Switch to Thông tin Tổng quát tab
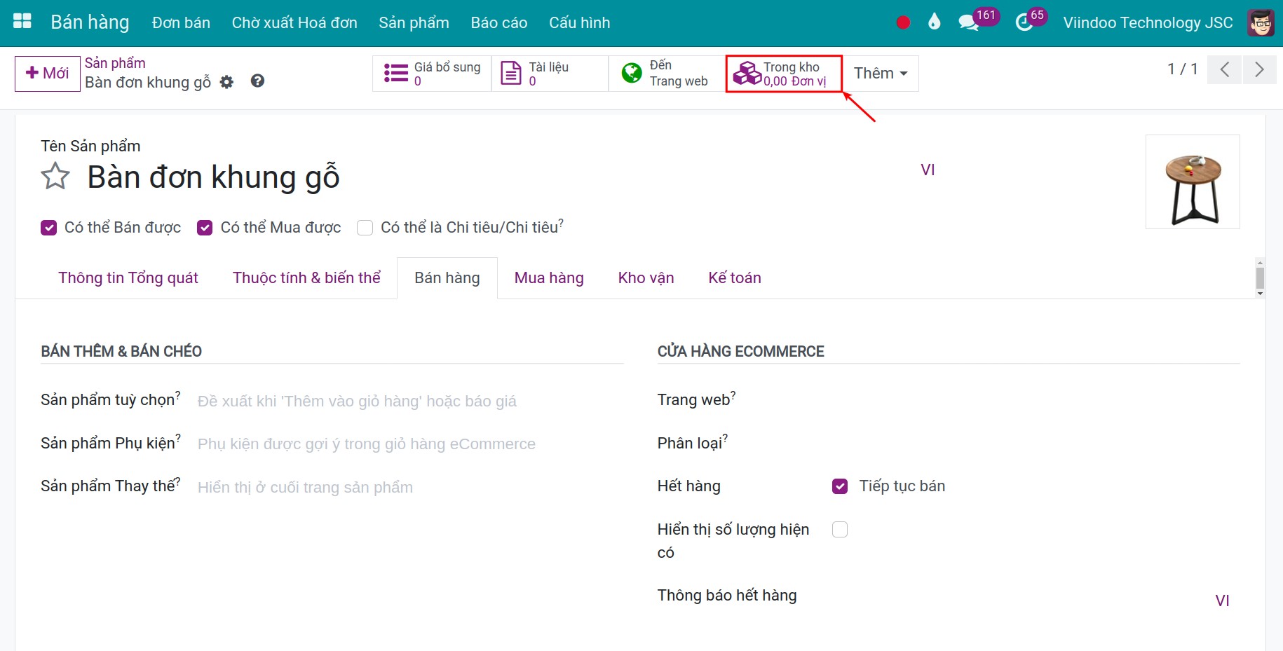The height and width of the screenshot is (651, 1283). click(x=128, y=277)
